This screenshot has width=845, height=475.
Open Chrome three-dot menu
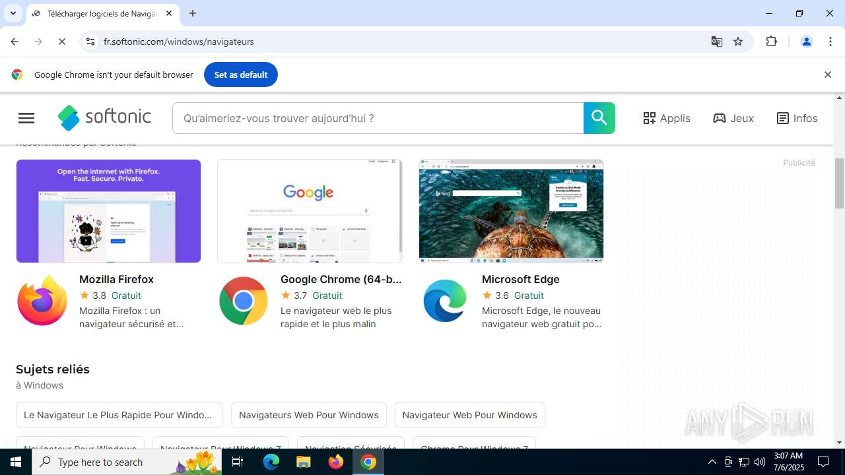[x=830, y=42]
